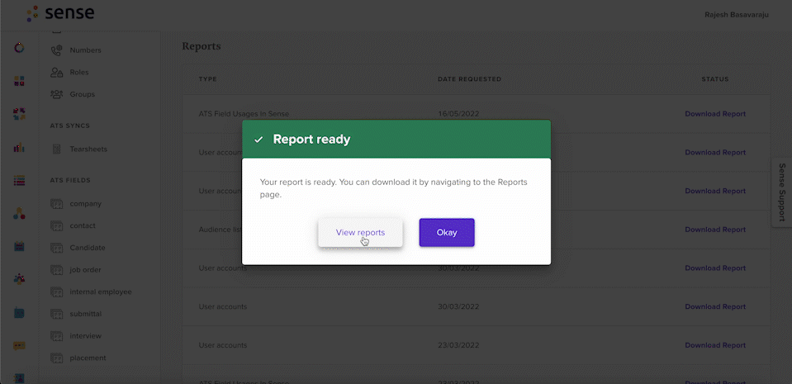The width and height of the screenshot is (792, 384).
Task: Open Roles in the settings sidebar
Action: coord(79,72)
